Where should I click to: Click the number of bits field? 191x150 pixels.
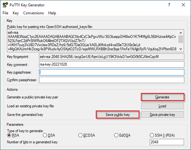[167, 142]
